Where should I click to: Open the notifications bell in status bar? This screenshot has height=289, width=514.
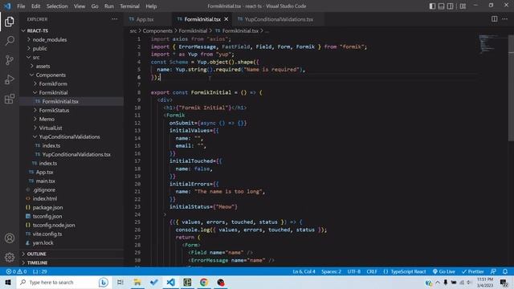(x=505, y=271)
